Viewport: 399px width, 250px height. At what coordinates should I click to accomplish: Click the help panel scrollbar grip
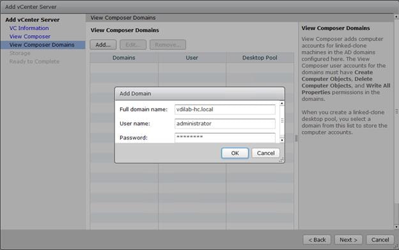(x=396, y=111)
